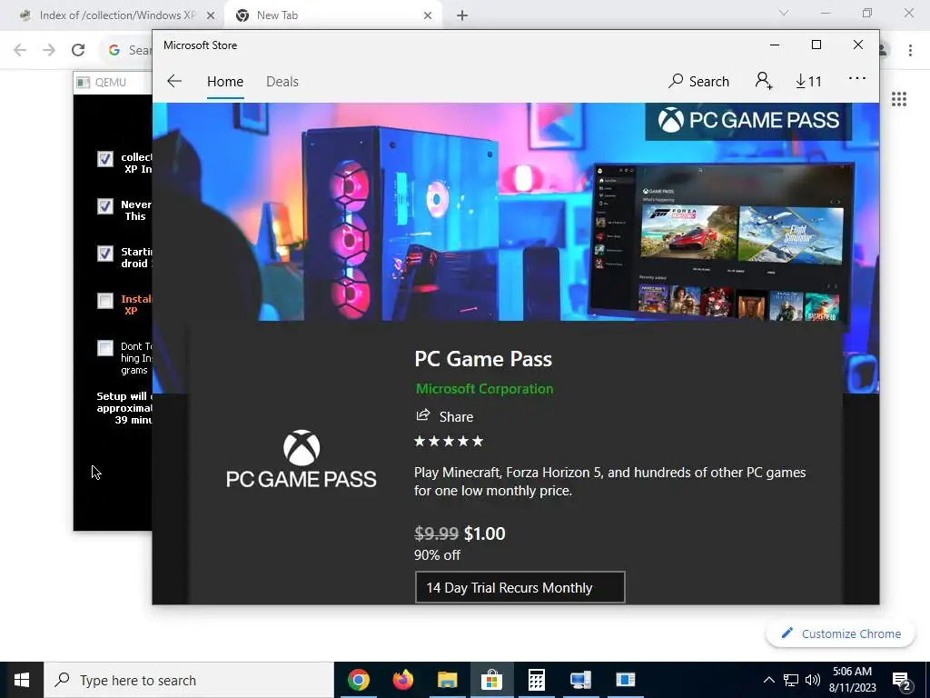Open the notification center icon

[x=902, y=681]
